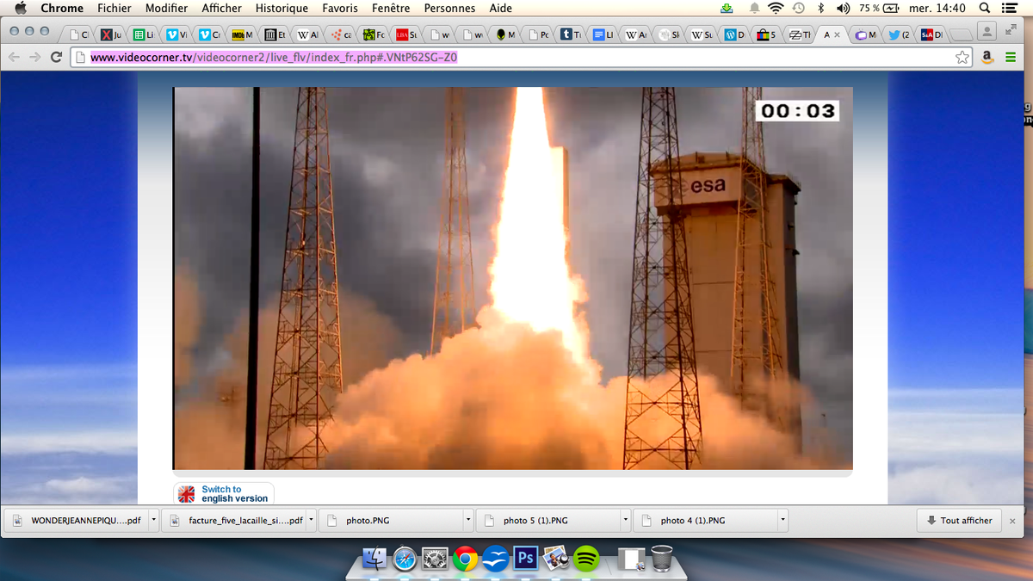Open a new tab
Screen dimensions: 1033x581
pos(961,34)
